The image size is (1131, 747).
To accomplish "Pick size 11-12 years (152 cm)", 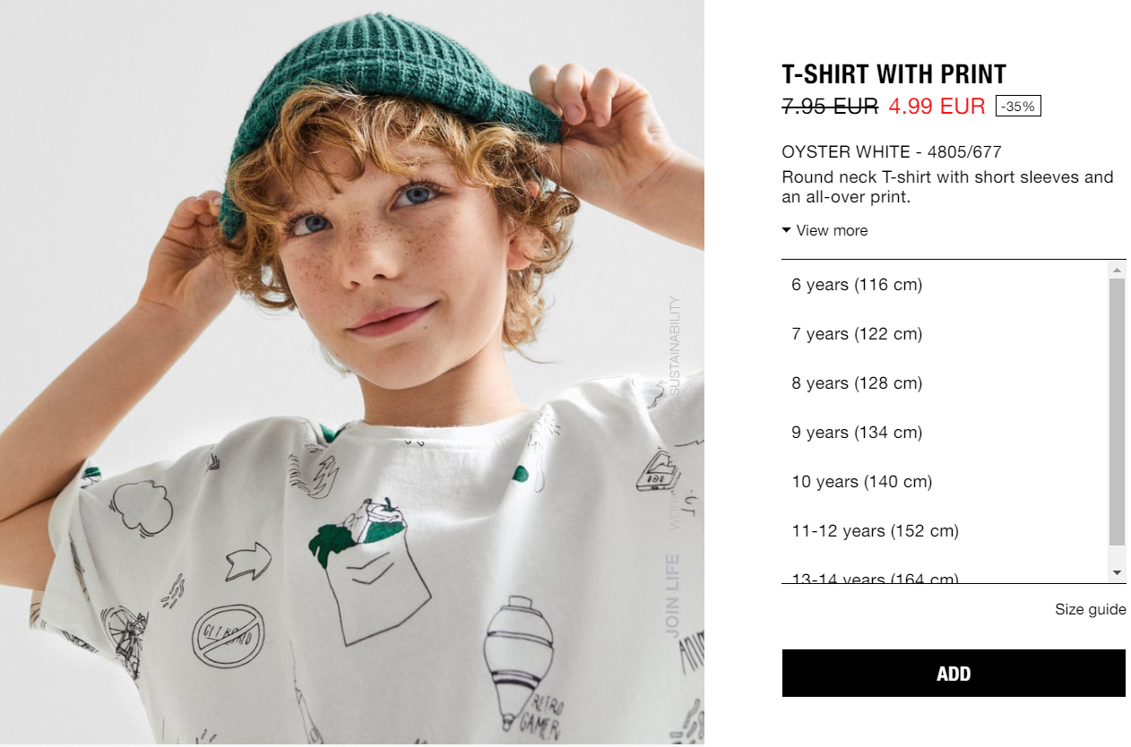I will [945, 531].
